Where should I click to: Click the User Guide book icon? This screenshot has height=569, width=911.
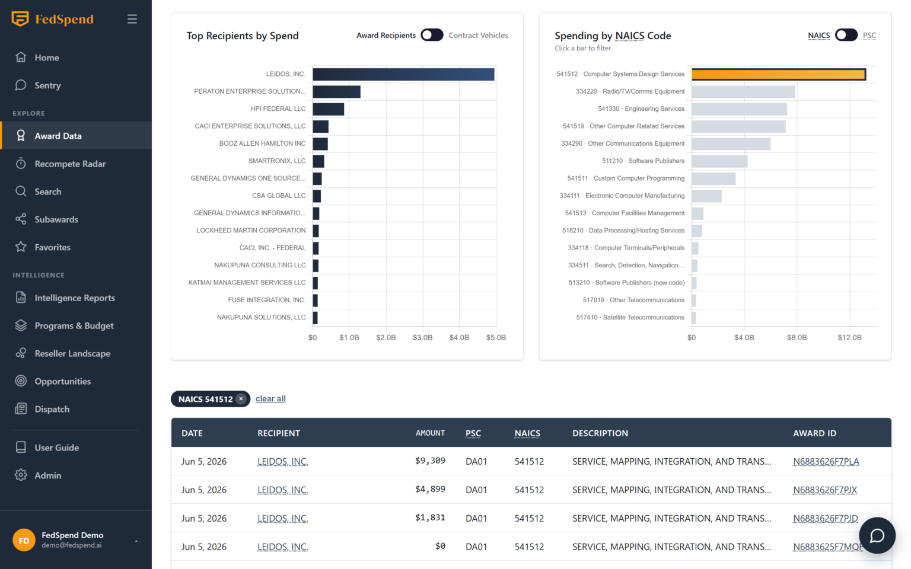click(21, 447)
